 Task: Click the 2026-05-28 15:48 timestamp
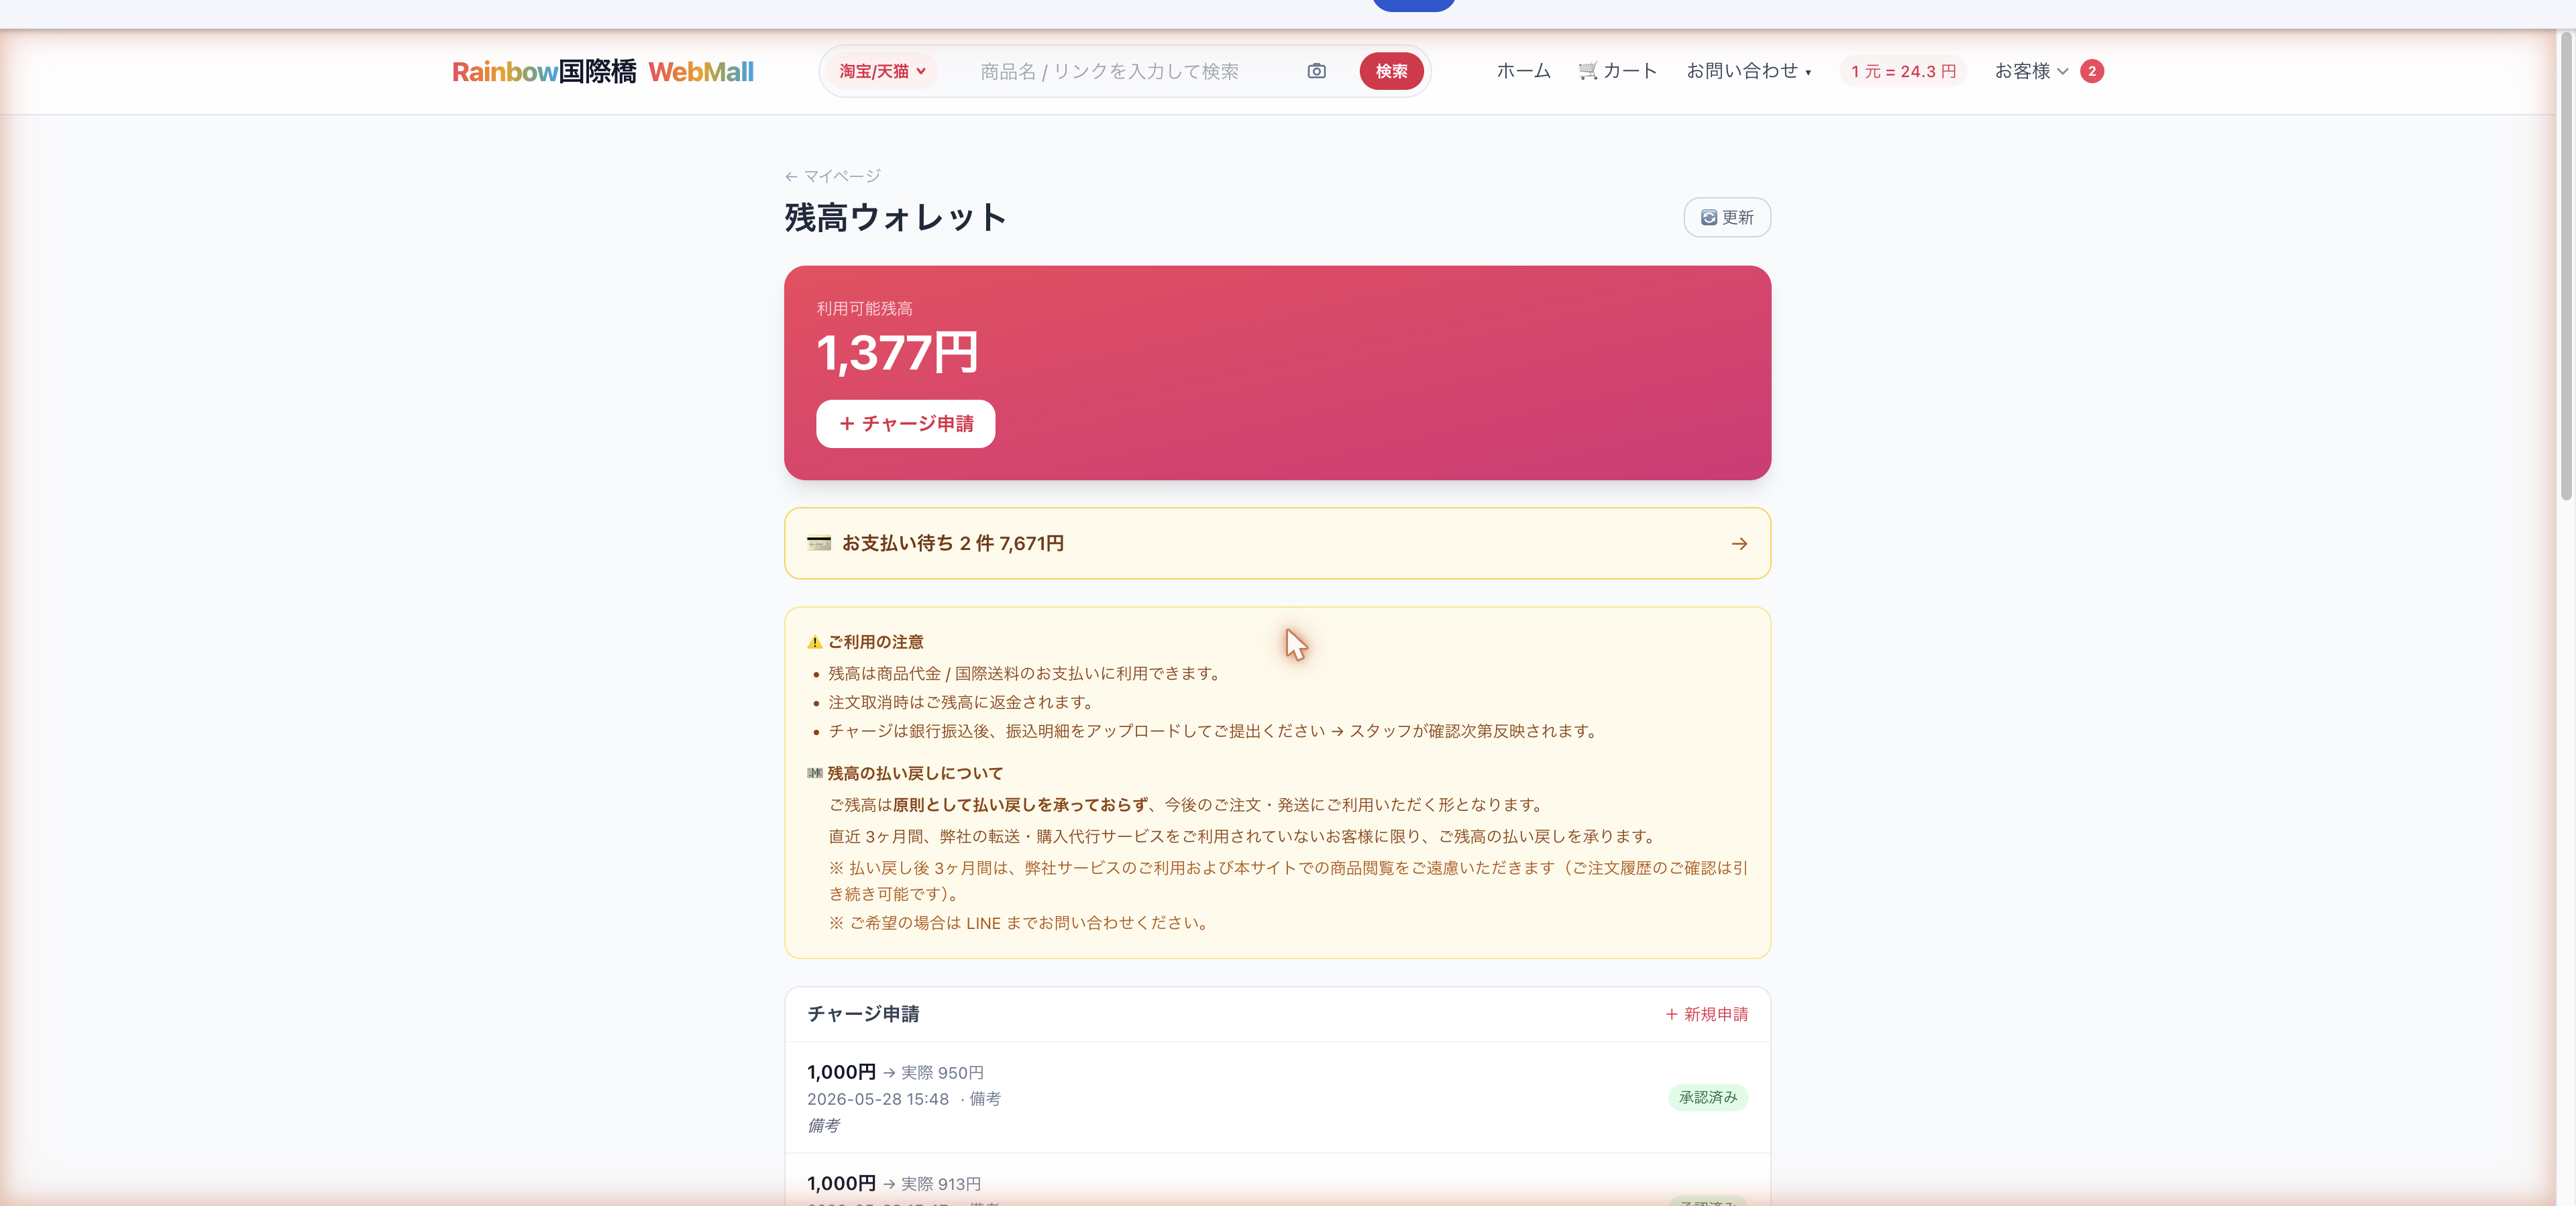[x=878, y=1099]
